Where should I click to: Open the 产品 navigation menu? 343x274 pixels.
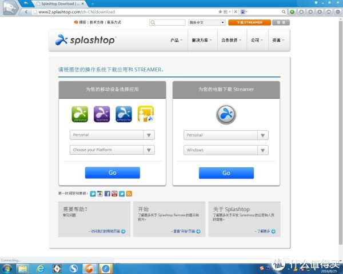176,41
